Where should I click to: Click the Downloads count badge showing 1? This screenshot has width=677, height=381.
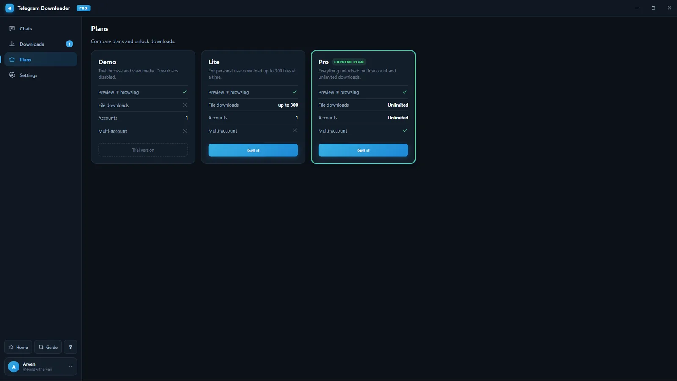pyautogui.click(x=69, y=44)
